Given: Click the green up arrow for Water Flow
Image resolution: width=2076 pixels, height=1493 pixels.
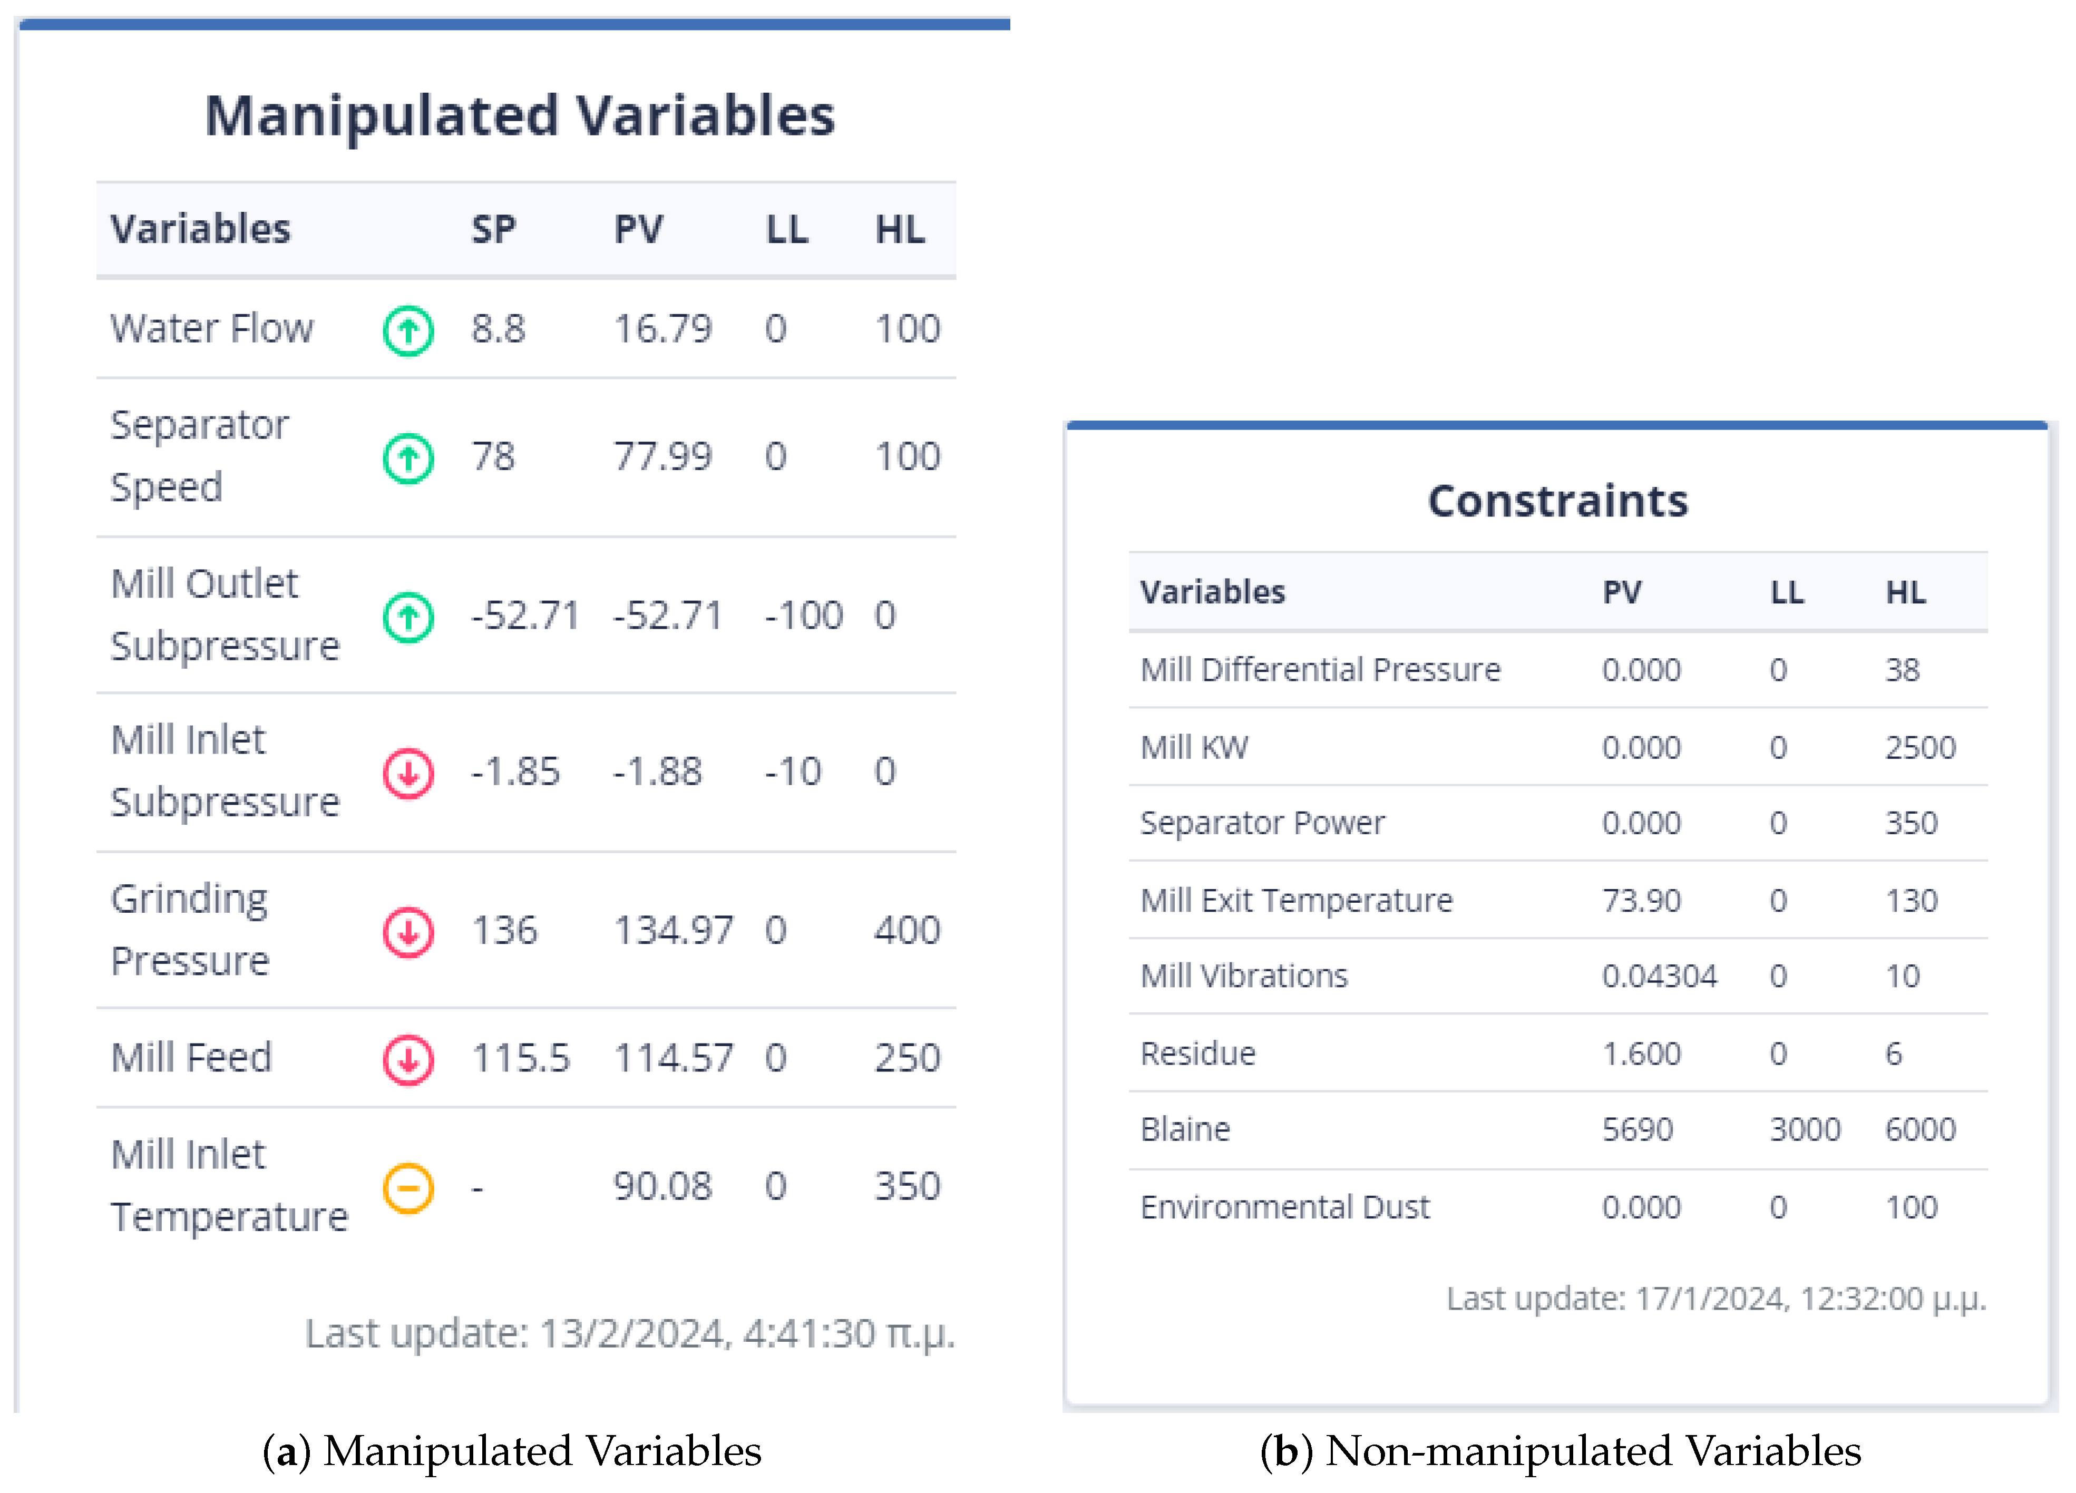Looking at the screenshot, I should 408,330.
